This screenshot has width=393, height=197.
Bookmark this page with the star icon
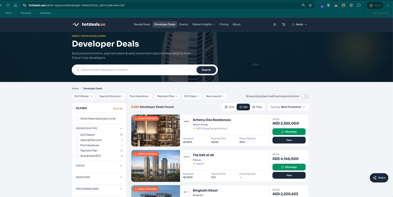310,5
